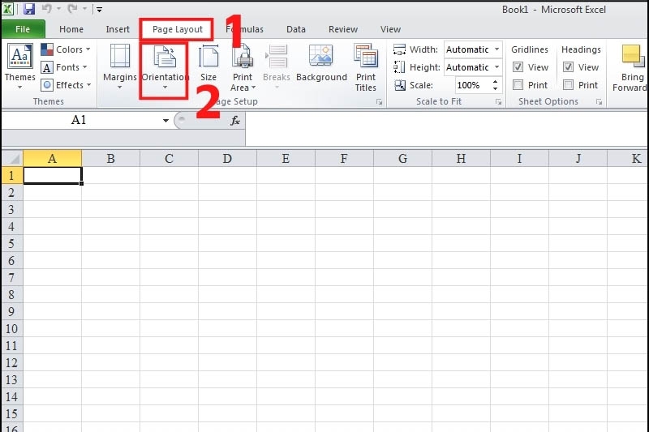Open the Themes gallery button
649x432 pixels.
[19, 66]
